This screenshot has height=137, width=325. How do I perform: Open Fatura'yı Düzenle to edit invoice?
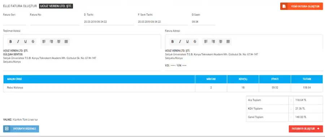click(x=21, y=129)
